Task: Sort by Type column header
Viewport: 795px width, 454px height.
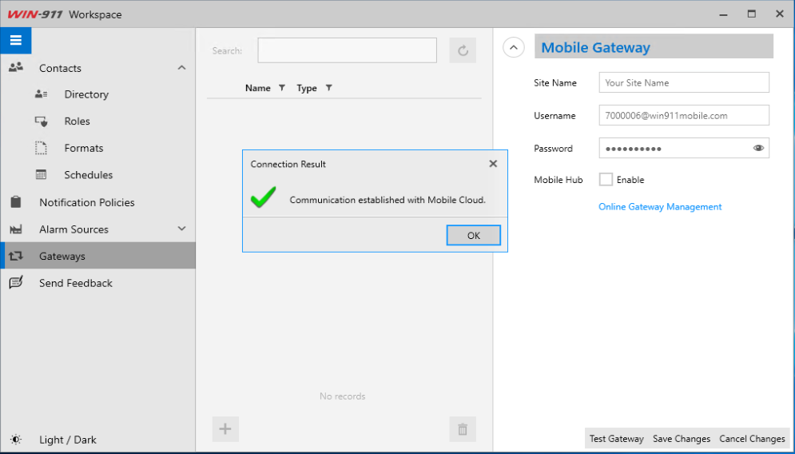Action: coord(307,88)
